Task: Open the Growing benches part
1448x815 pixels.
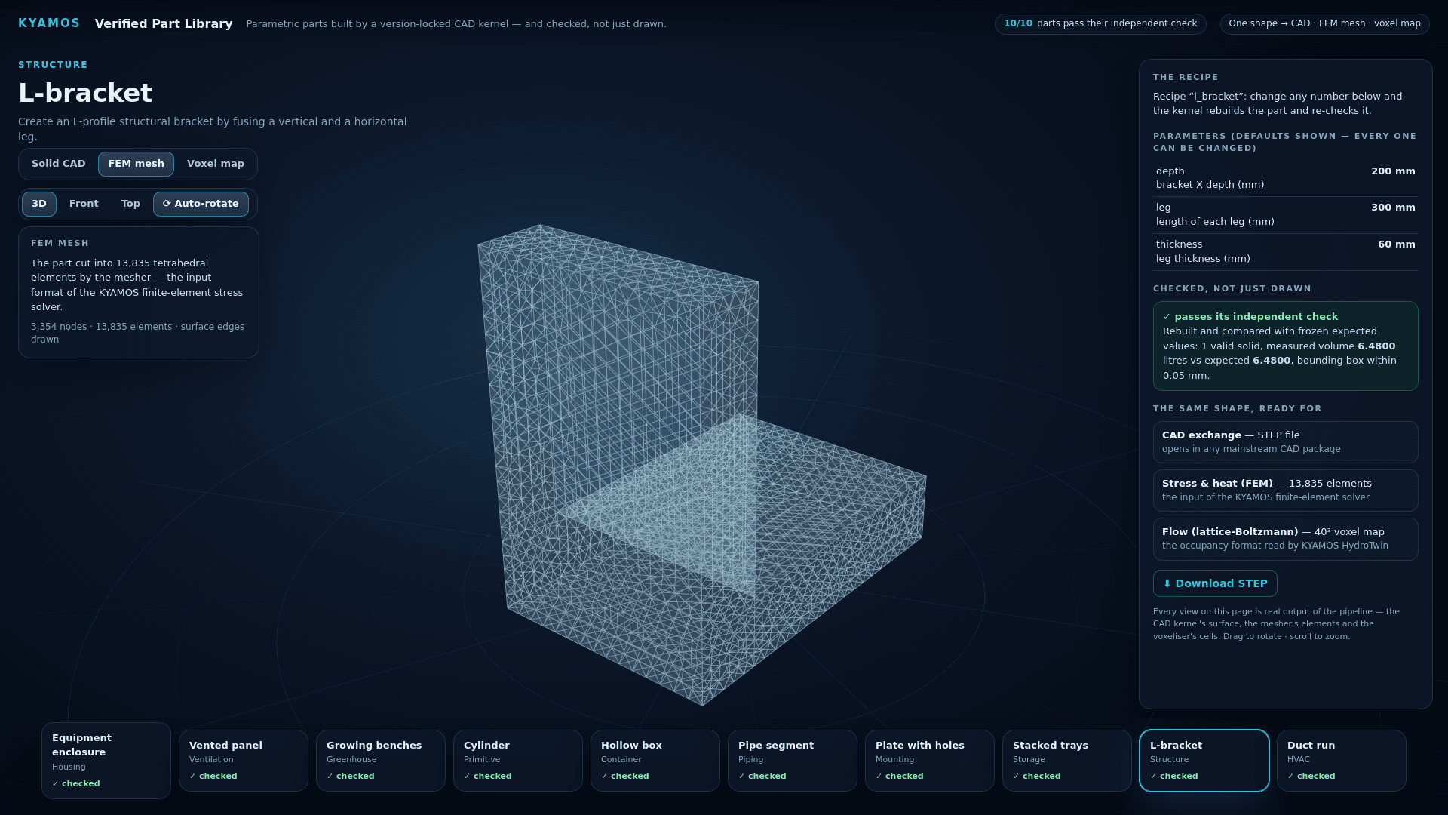Action: click(381, 760)
